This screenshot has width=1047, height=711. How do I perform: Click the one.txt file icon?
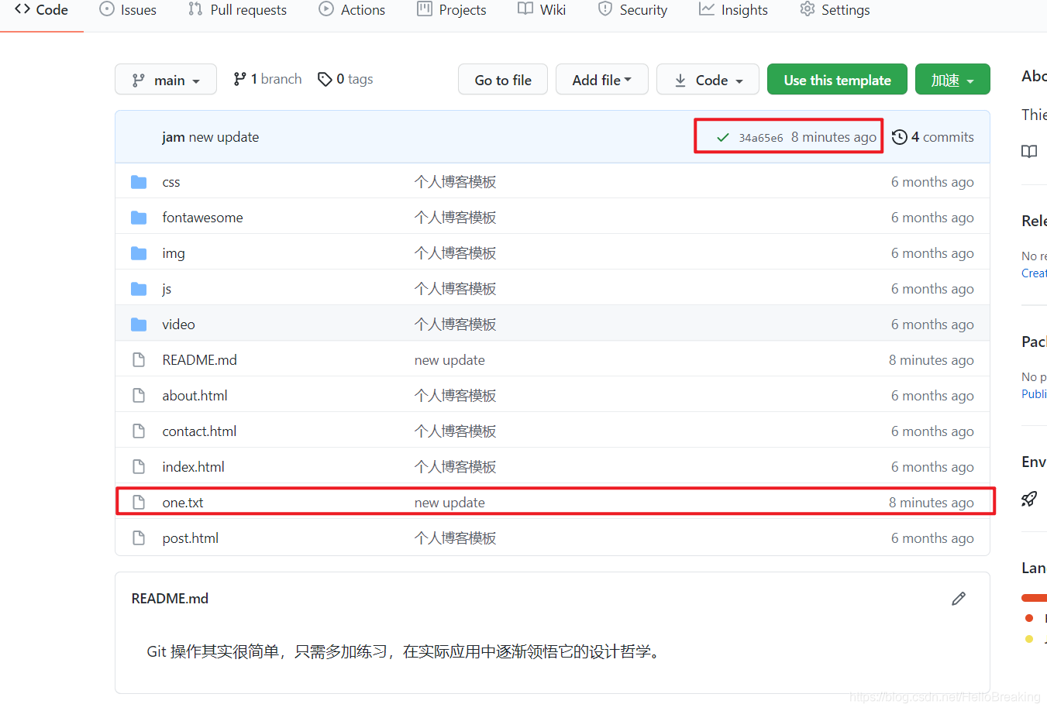[139, 503]
